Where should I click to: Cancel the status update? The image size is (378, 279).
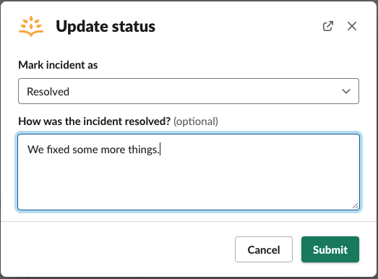pyautogui.click(x=264, y=249)
